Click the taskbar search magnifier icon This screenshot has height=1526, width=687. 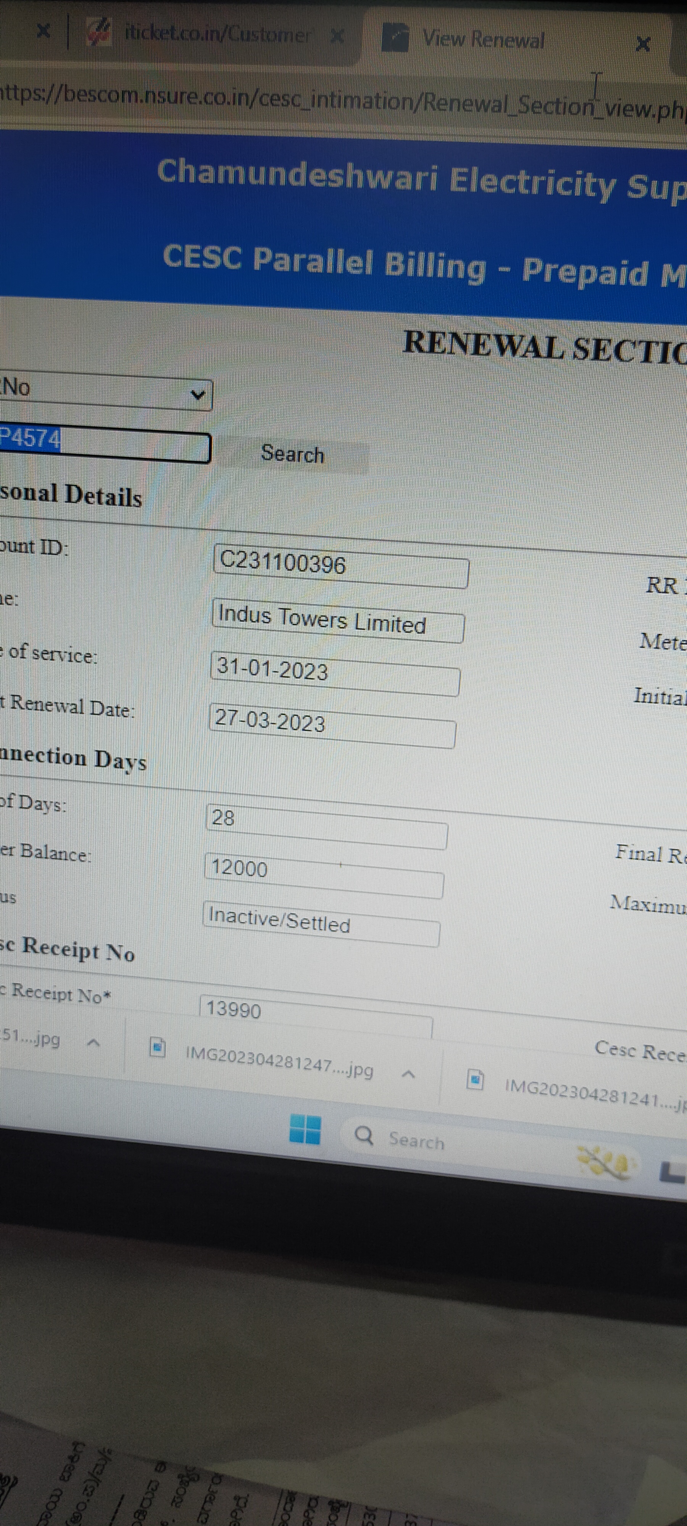(363, 1136)
